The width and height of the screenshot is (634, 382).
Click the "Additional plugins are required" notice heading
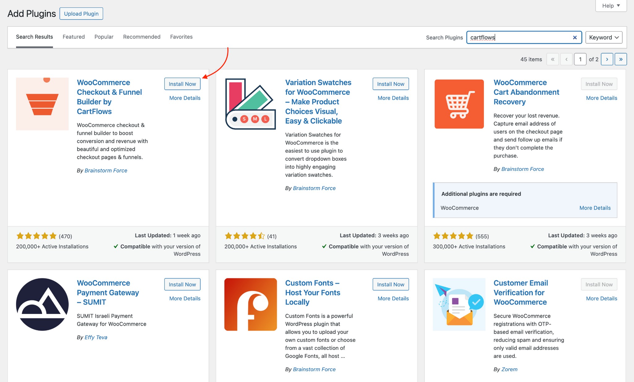click(481, 194)
